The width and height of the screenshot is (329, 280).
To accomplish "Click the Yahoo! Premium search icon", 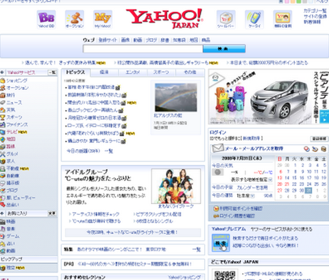I will [x=221, y=243].
